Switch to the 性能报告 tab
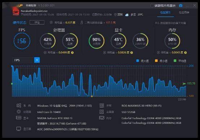200x140 pixels. (165, 13)
